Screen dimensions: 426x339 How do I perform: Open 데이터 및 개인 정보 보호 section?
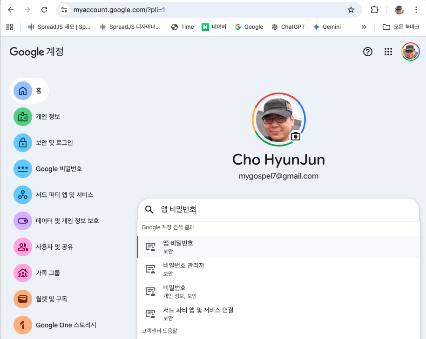tap(56, 221)
